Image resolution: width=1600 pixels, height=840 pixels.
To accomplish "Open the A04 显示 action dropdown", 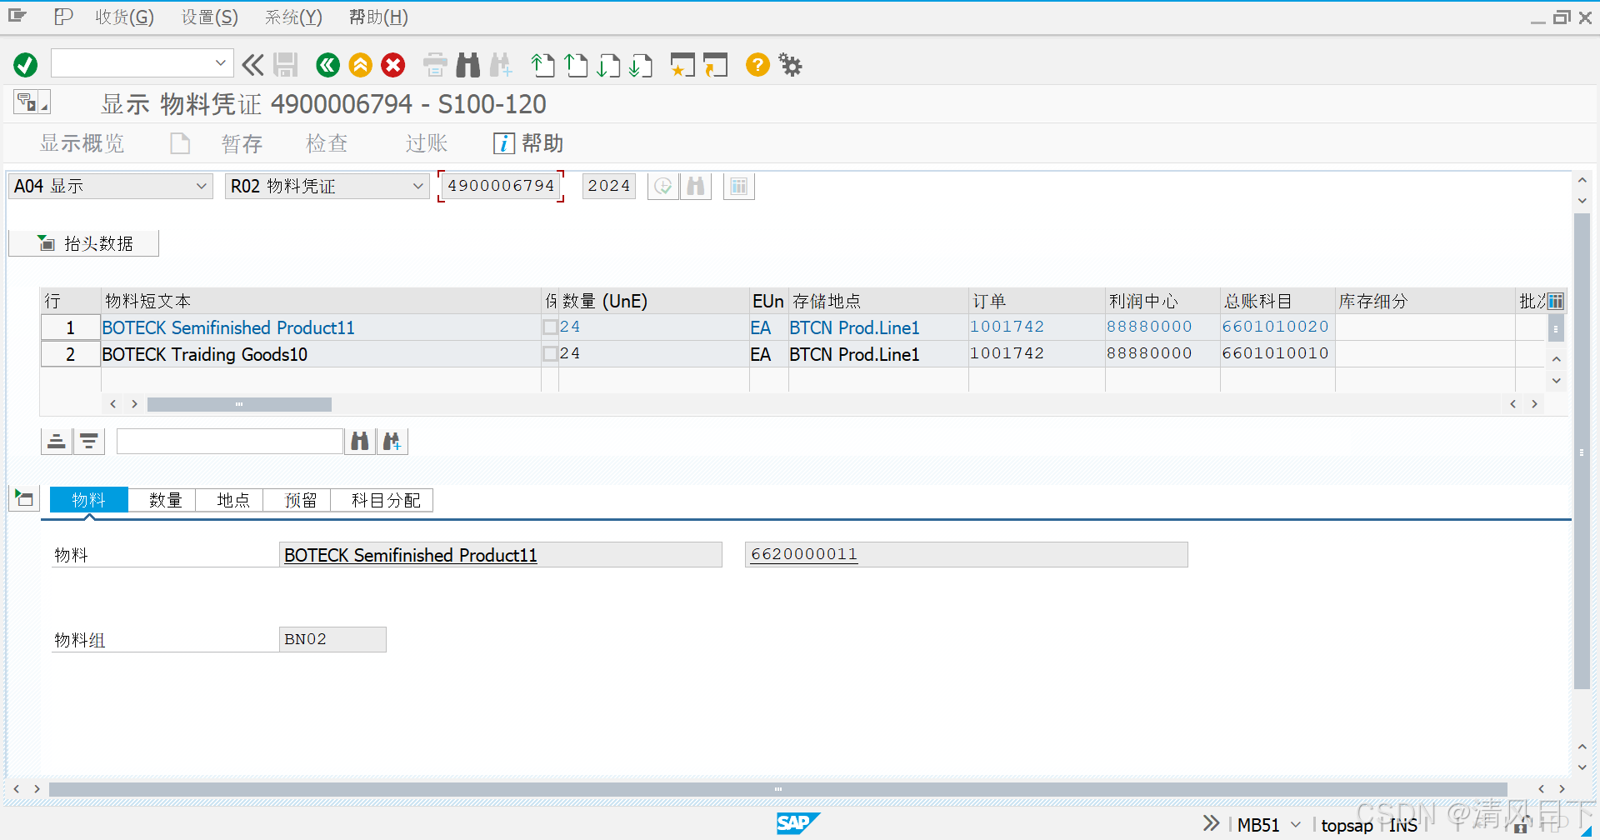I will (201, 186).
